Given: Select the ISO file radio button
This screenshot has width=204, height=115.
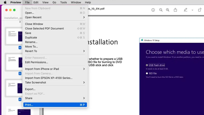Looking at the screenshot, I should 147,73.
